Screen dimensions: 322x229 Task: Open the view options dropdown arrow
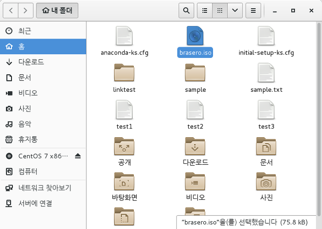coord(235,11)
